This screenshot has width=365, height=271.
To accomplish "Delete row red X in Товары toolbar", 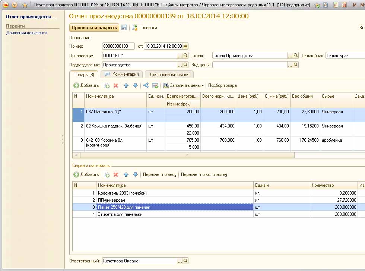I will [x=116, y=85].
